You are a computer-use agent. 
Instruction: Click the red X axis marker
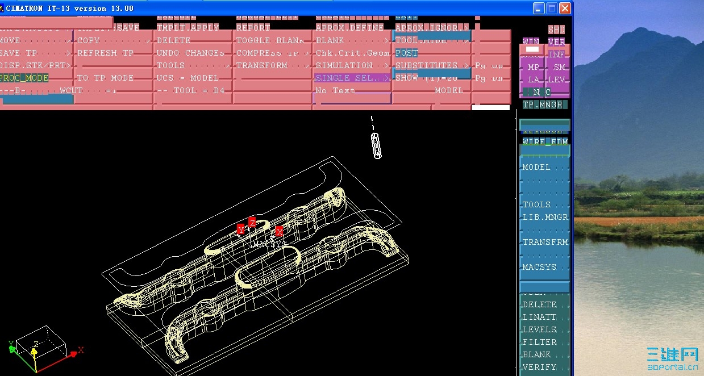tap(279, 231)
